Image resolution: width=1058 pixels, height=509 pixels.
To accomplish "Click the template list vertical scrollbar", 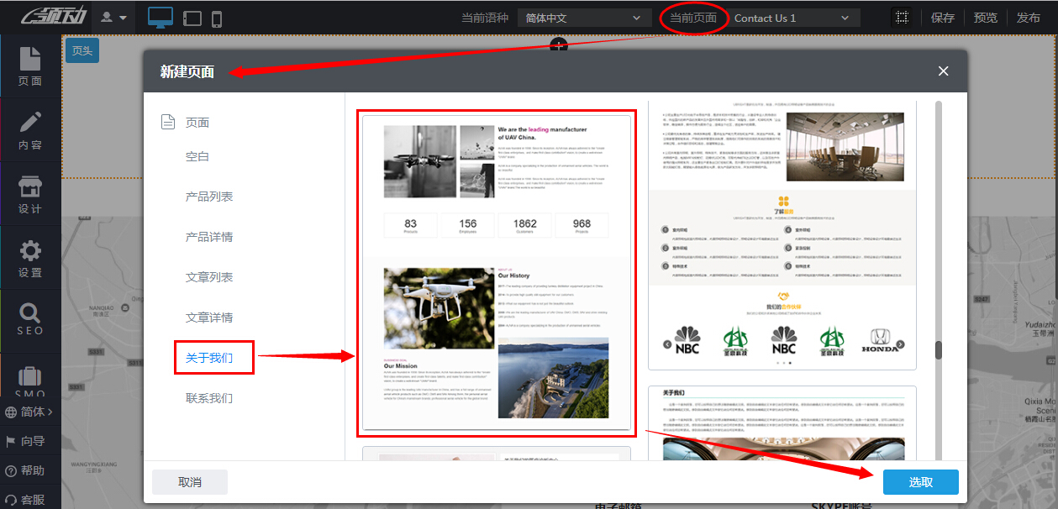I will tap(939, 350).
